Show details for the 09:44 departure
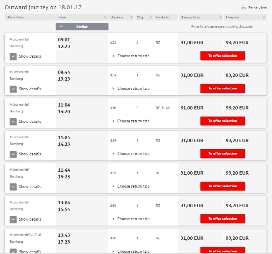This screenshot has height=254, width=272. [13, 89]
